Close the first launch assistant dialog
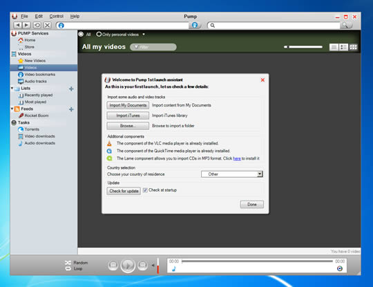 click(262, 80)
